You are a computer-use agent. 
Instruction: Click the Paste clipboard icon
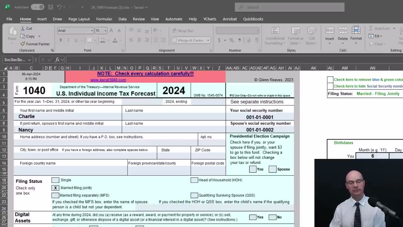click(x=13, y=32)
